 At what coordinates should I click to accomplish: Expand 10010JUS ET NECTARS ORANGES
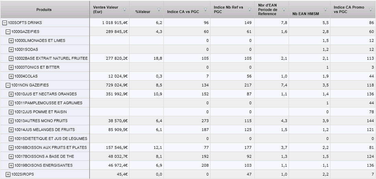[11, 94]
